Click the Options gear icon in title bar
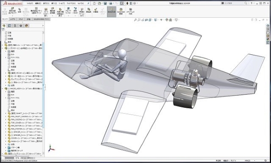This screenshot has height=163, width=271. [135, 3]
